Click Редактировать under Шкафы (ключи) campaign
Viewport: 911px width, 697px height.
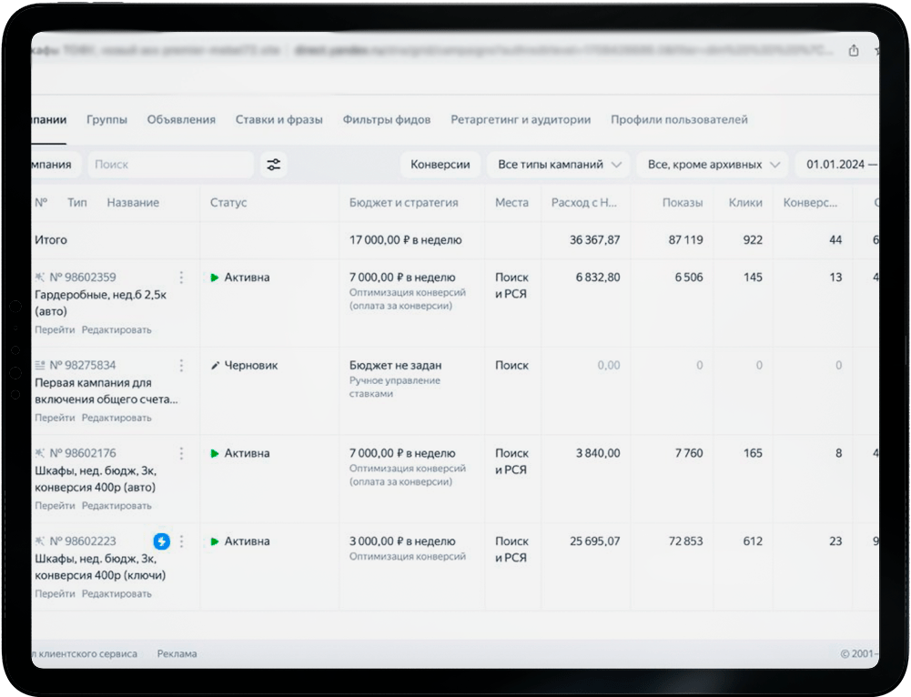(x=116, y=593)
